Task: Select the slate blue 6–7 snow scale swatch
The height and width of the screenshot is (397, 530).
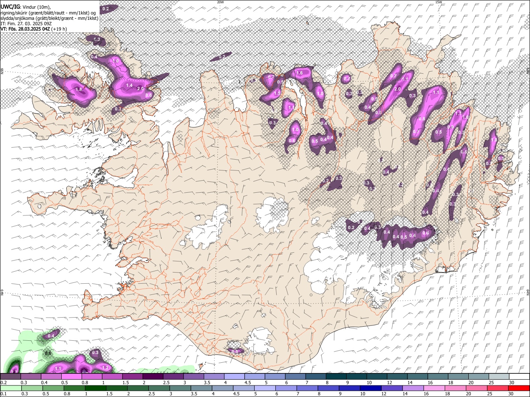Action: [x=295, y=376]
